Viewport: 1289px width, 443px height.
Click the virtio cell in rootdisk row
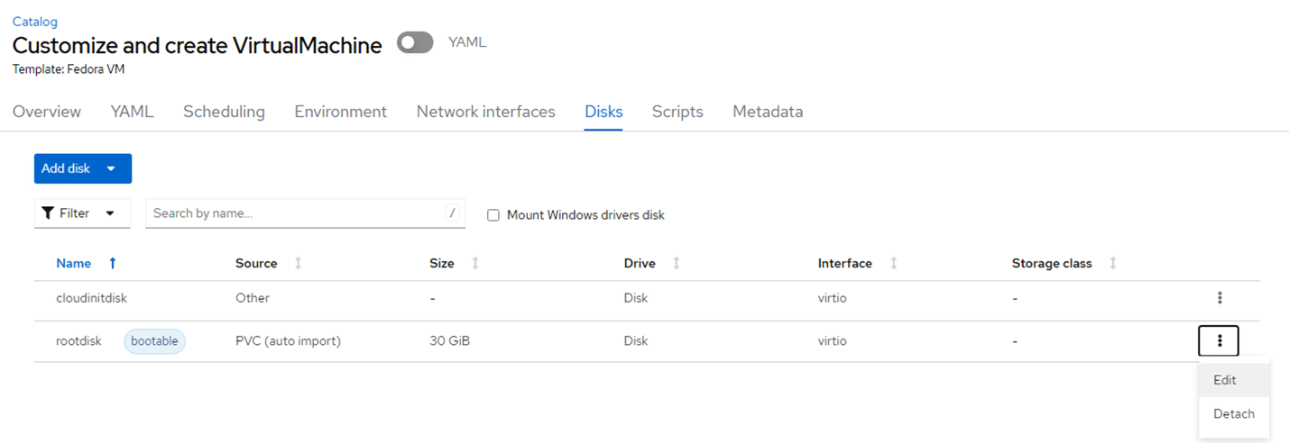(833, 341)
